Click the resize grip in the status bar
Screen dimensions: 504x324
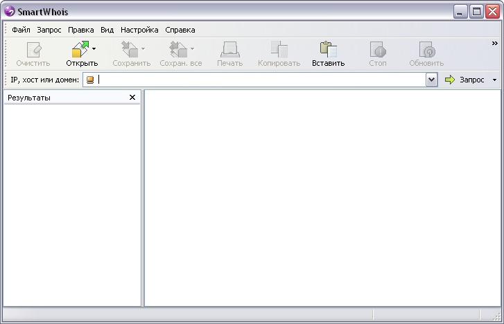(496, 316)
